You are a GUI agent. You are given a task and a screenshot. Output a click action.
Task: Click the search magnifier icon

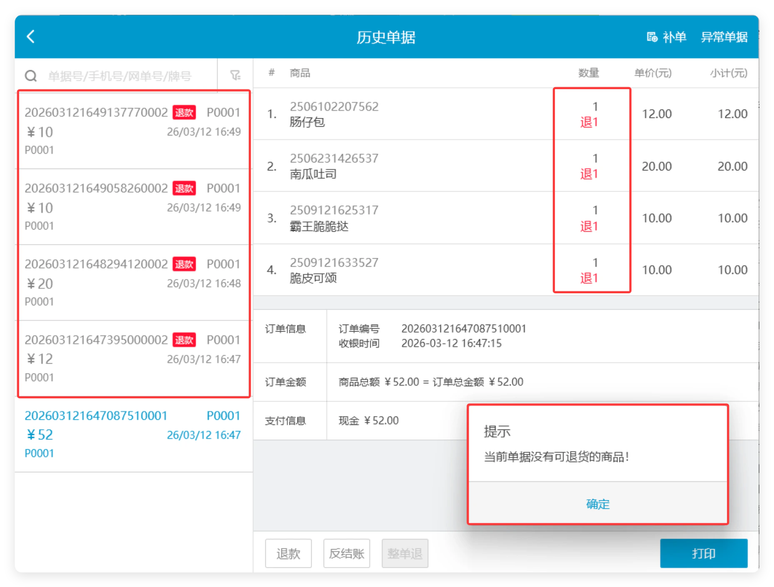(x=31, y=76)
